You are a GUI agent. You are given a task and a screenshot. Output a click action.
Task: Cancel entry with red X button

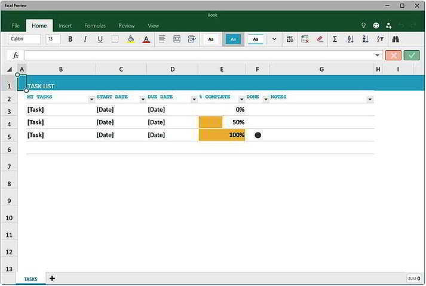coord(393,55)
